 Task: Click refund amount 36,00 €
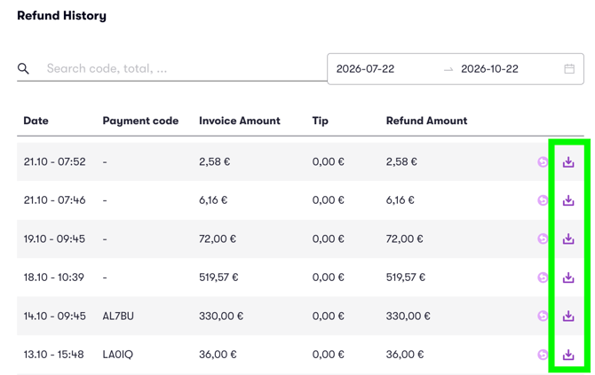404,355
